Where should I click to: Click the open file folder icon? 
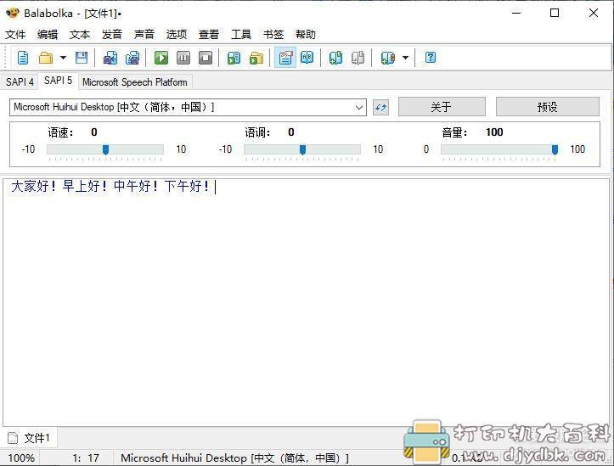click(x=46, y=58)
